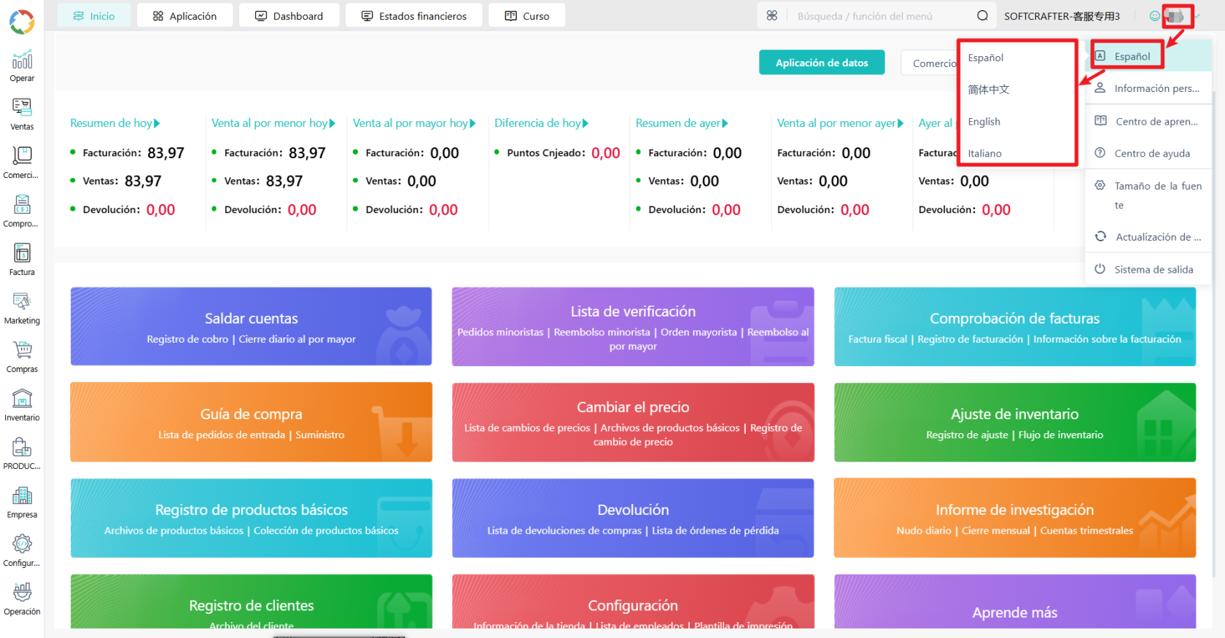Expand Resumen de hoy arrow
1225x638 pixels.
(157, 123)
